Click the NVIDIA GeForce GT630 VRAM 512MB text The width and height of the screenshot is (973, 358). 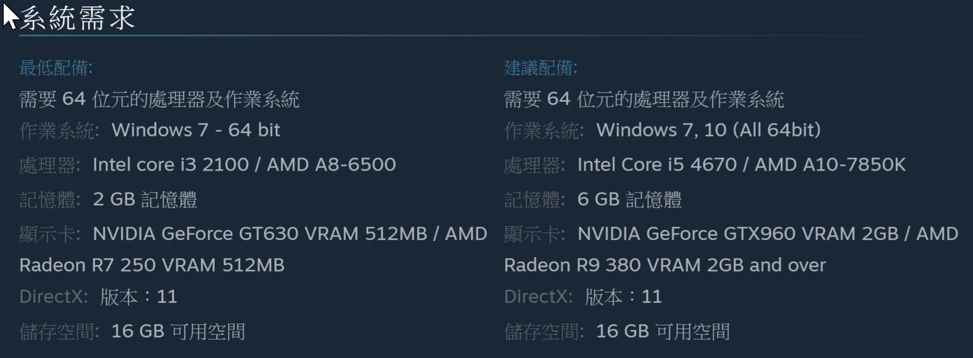[260, 233]
